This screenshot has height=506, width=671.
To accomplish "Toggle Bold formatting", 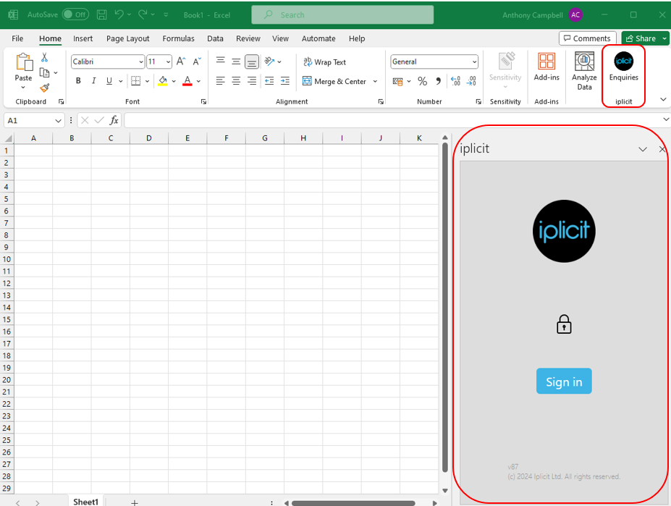I will pyautogui.click(x=78, y=81).
